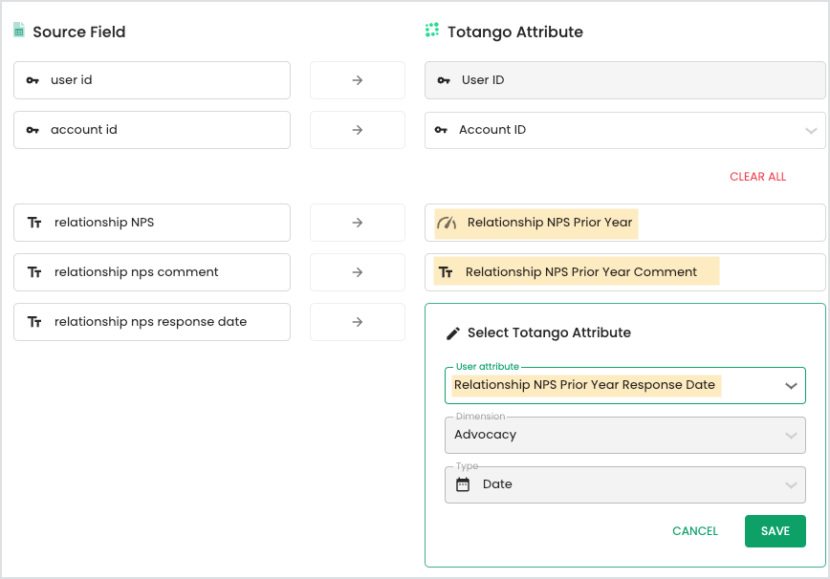Image resolution: width=830 pixels, height=579 pixels.
Task: Select the relationship NPS source field box
Action: pyautogui.click(x=152, y=223)
